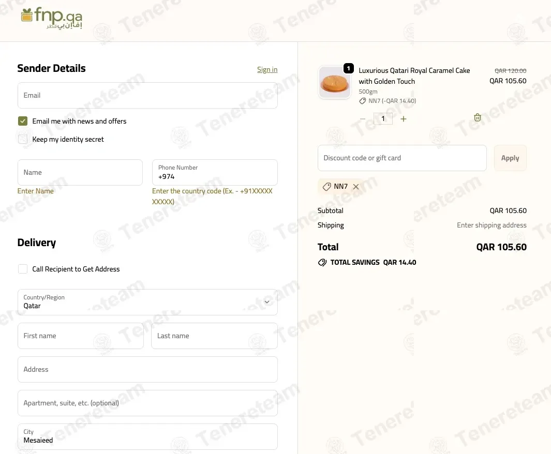Check Call Recipient to Get Address
This screenshot has height=454, width=551.
[23, 269]
